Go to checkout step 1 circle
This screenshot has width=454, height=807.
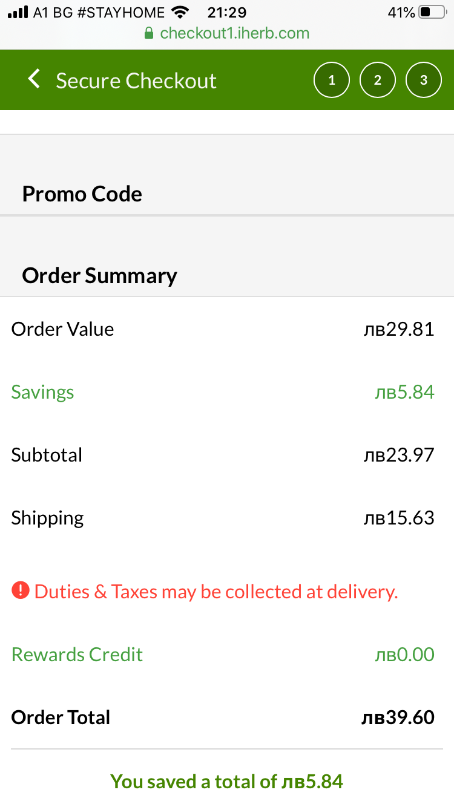click(331, 80)
